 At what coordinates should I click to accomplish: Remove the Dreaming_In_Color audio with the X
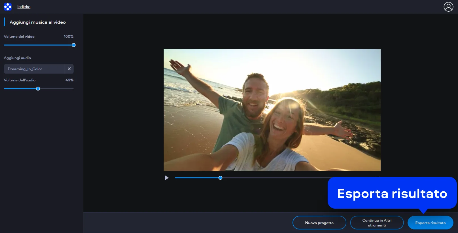69,69
